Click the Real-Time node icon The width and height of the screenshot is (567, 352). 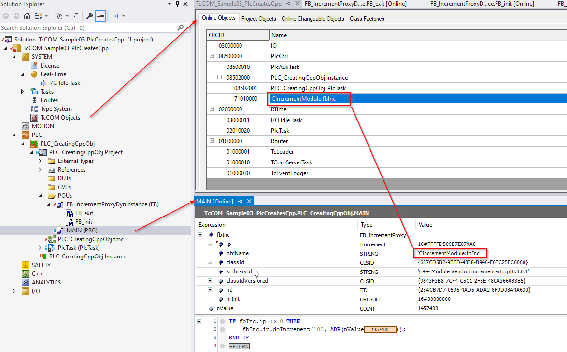pos(34,74)
